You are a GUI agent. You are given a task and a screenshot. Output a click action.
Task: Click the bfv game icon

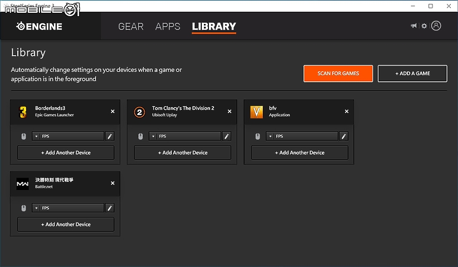pyautogui.click(x=257, y=112)
